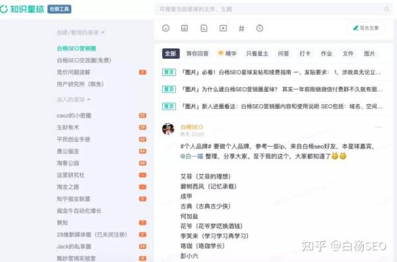Click the 写长文章 button

[366, 28]
